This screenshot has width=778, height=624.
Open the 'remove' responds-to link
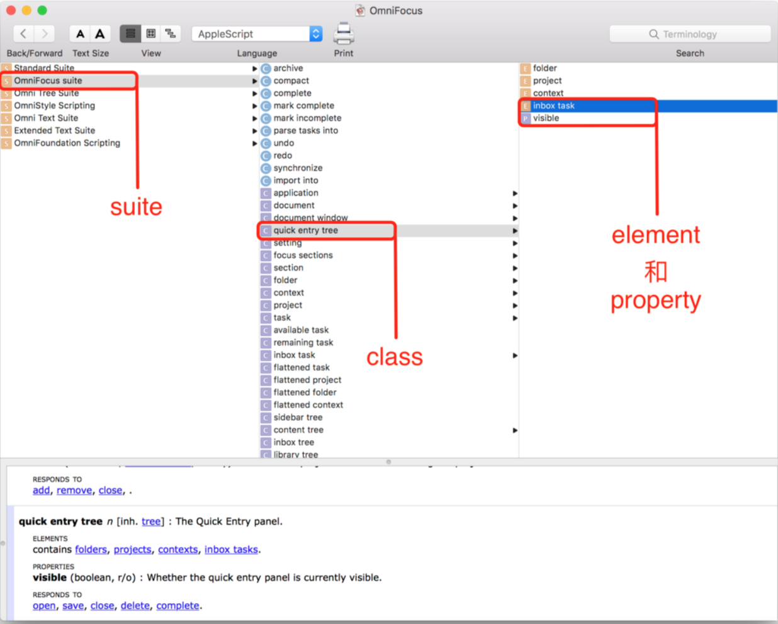click(x=74, y=491)
